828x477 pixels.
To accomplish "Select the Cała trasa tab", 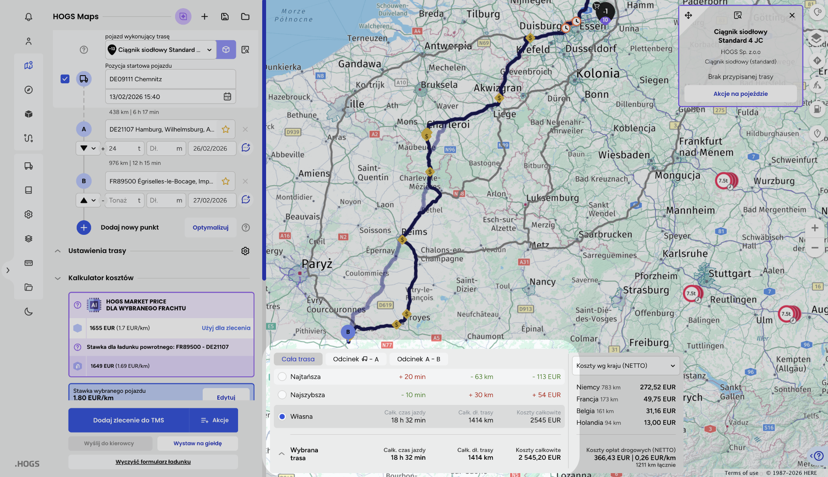I will coord(298,359).
